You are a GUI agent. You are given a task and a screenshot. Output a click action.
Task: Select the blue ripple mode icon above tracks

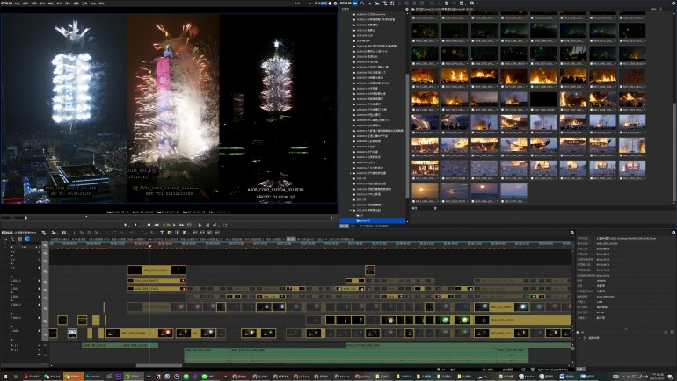(27, 239)
